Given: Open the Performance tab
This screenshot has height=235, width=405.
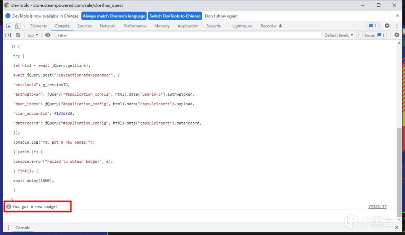Looking at the screenshot, I should tap(135, 26).
